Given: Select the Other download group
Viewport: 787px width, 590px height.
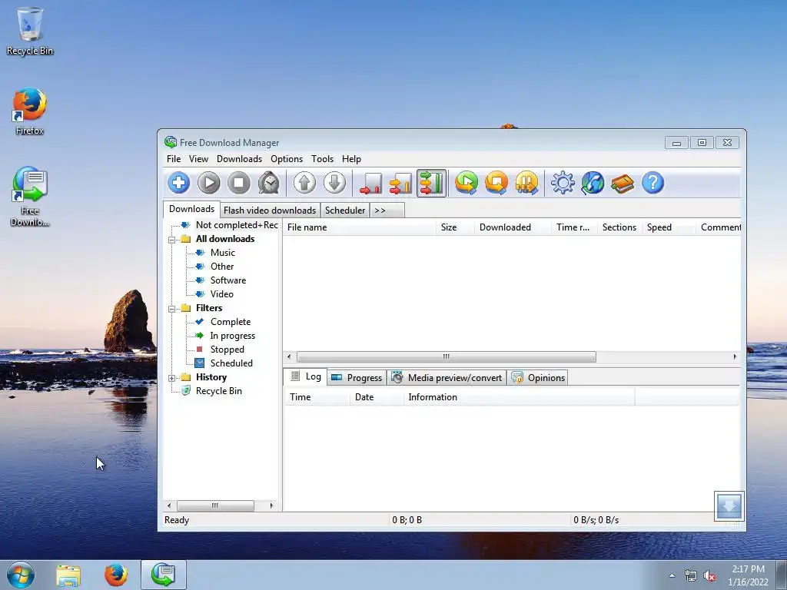Looking at the screenshot, I should 222,267.
